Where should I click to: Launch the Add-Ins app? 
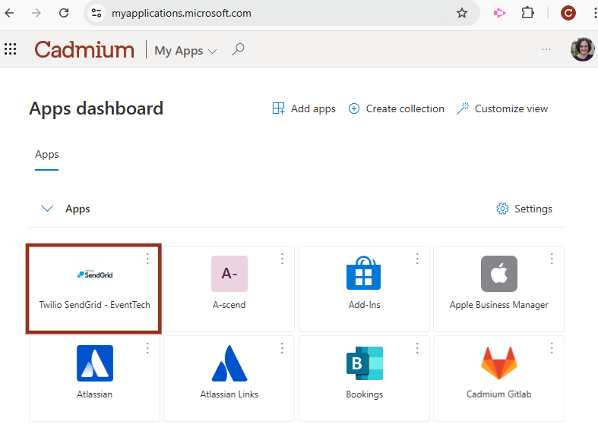(364, 289)
